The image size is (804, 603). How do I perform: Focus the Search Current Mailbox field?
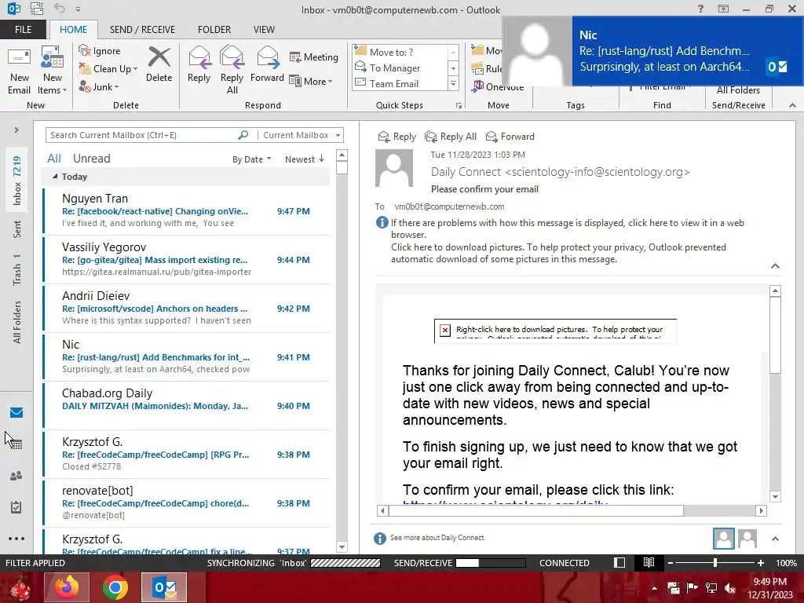[141, 135]
